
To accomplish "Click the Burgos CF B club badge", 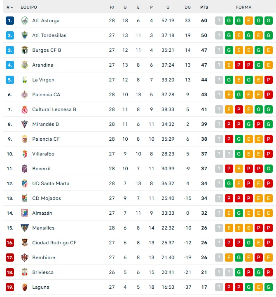I will [24, 50].
